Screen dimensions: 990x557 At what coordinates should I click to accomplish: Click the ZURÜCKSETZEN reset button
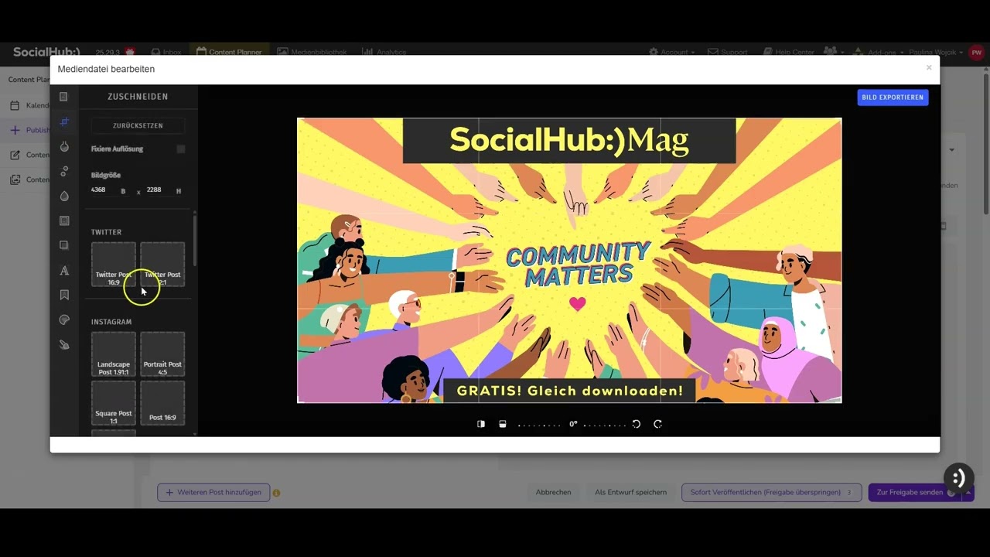tap(138, 125)
